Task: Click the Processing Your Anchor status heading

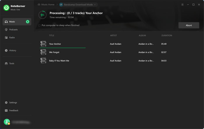Action: coord(76,13)
